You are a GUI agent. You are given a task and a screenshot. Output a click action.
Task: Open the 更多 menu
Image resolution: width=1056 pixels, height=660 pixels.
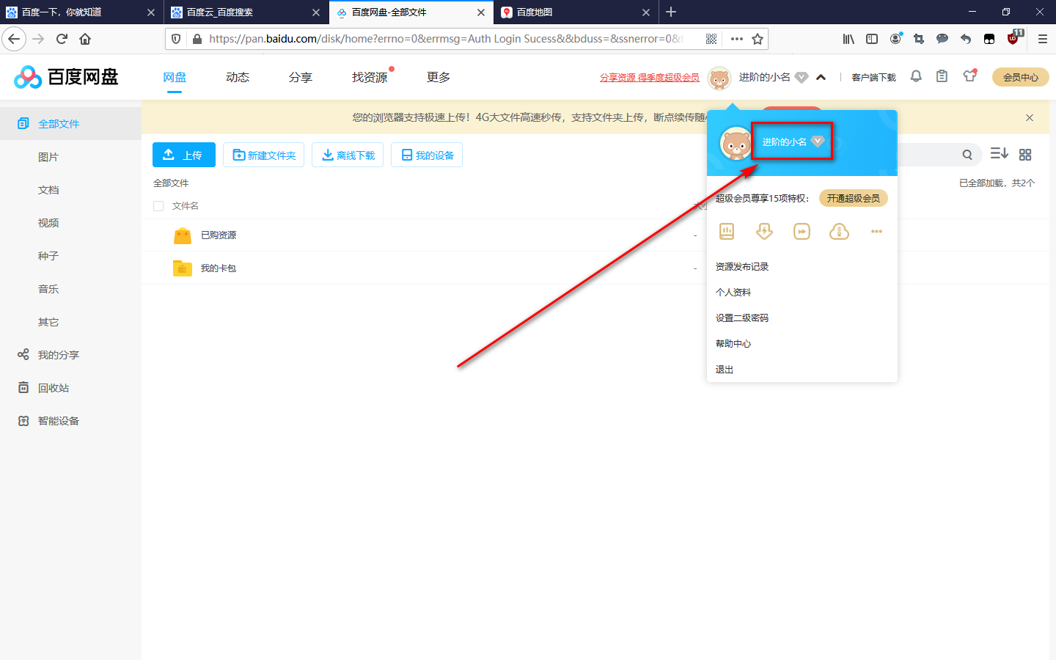pos(439,77)
